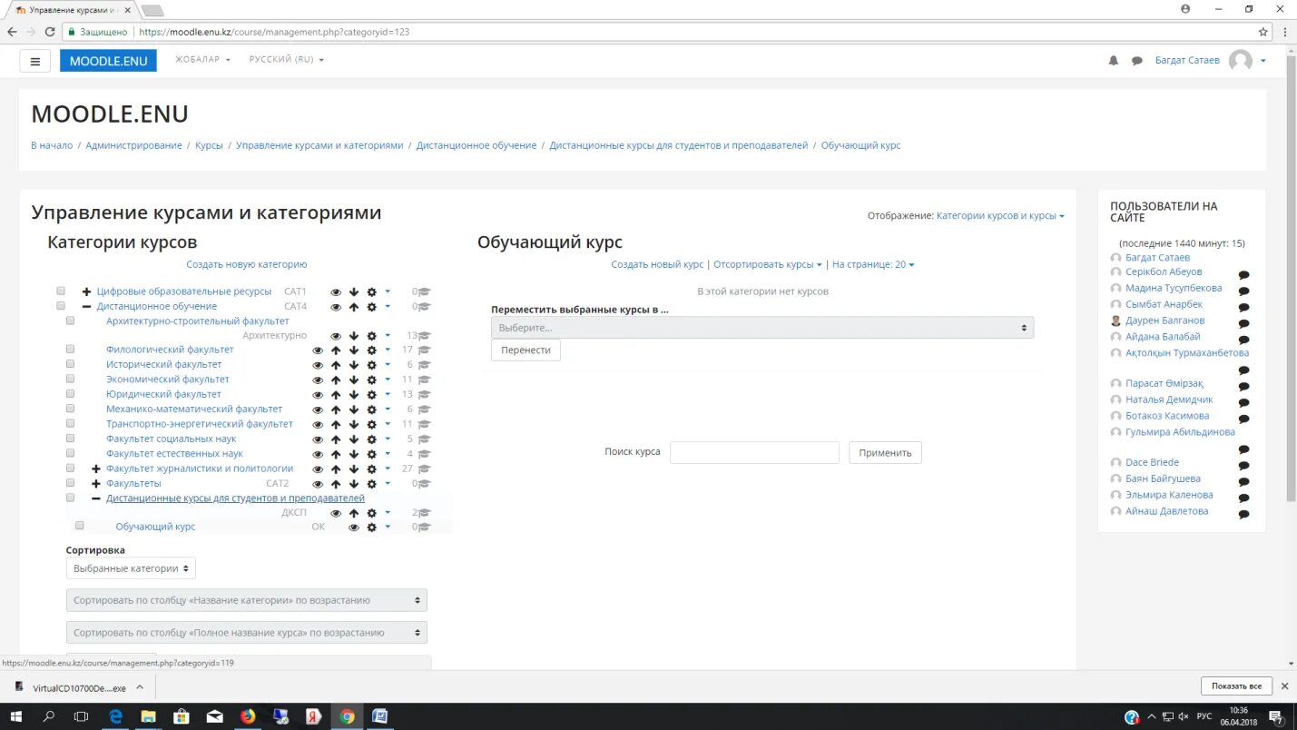Image resolution: width=1297 pixels, height=730 pixels.
Task: Move Факультет естественных наук up
Action: click(x=336, y=455)
